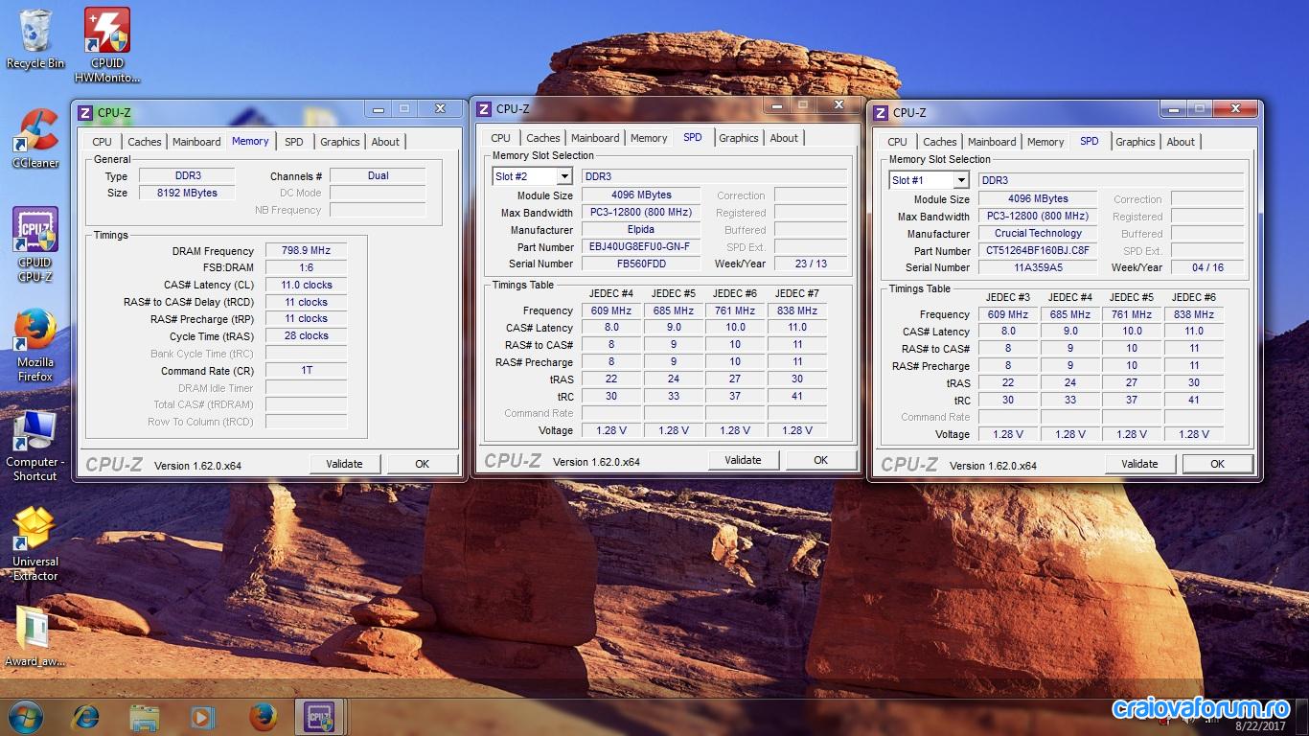Image resolution: width=1309 pixels, height=736 pixels.
Task: Open Graphics tab in Slot #2 window
Action: point(739,138)
